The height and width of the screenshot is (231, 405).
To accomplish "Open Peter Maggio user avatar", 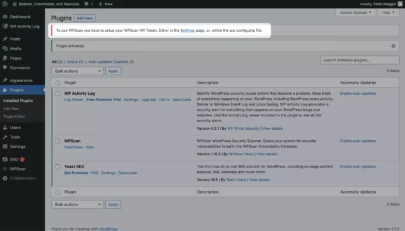I will [x=400, y=4].
